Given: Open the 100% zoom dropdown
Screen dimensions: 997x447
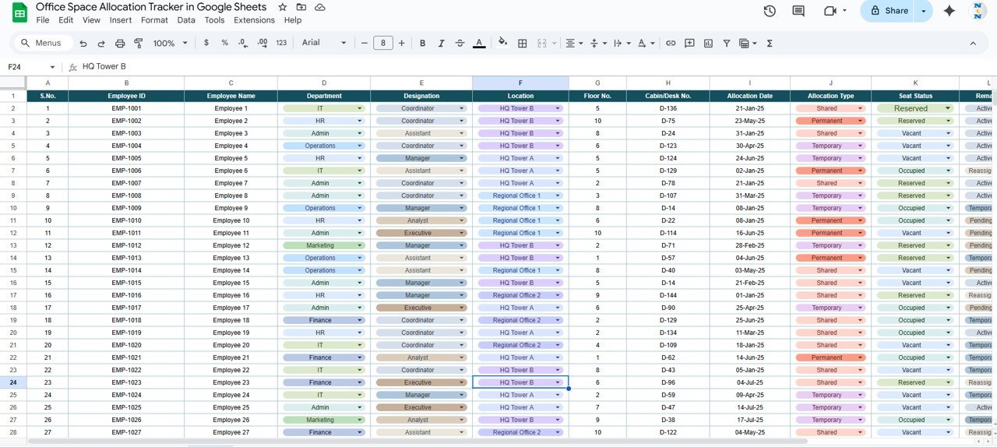Looking at the screenshot, I should (169, 44).
